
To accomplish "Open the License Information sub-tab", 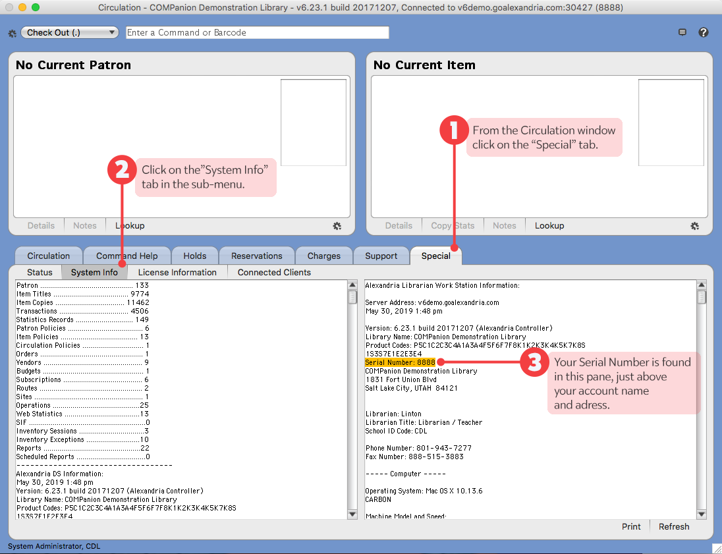I will (x=177, y=272).
